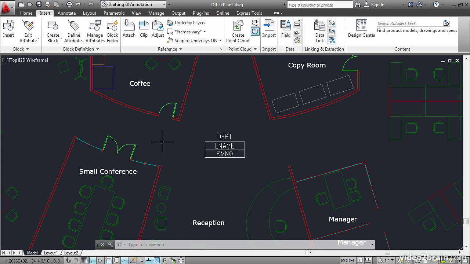This screenshot has height=264, width=470.
Task: Launch the Block Editor
Action: 113,31
